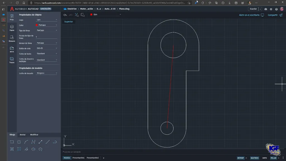286x161 pixels.
Task: Click the zoom extents icon
Action: [x=77, y=15]
